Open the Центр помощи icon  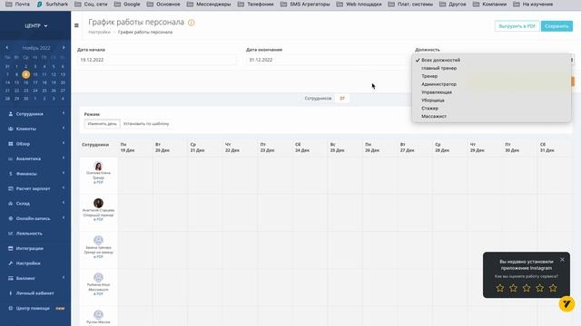point(10,308)
